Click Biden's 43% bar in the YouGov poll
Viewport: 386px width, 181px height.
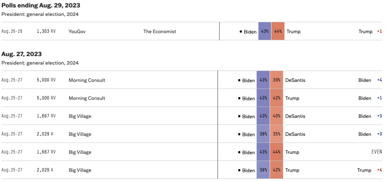[265, 32]
